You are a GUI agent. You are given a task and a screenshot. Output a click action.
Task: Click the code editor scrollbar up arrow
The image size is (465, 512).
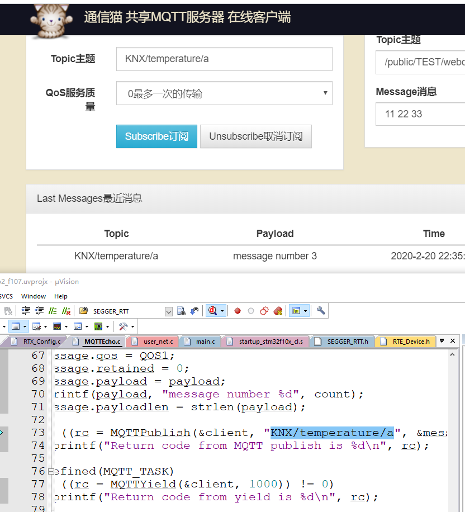452,354
